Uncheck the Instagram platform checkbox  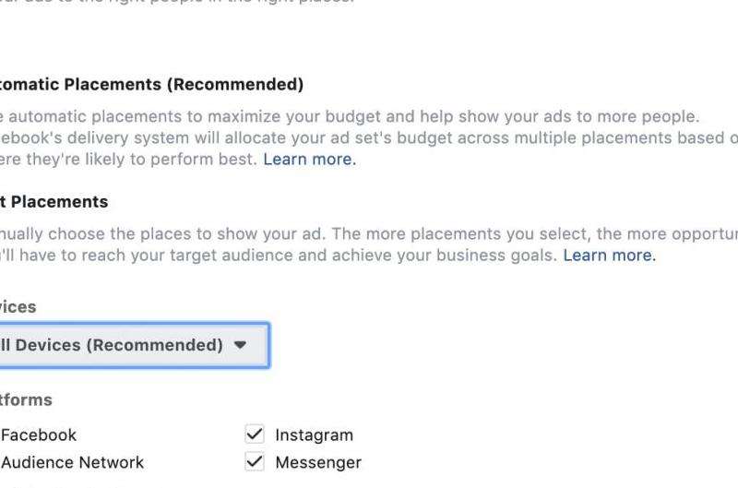(255, 434)
